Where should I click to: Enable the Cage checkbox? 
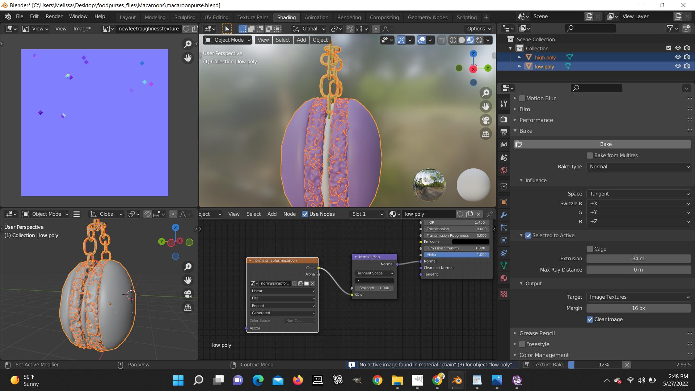(590, 249)
